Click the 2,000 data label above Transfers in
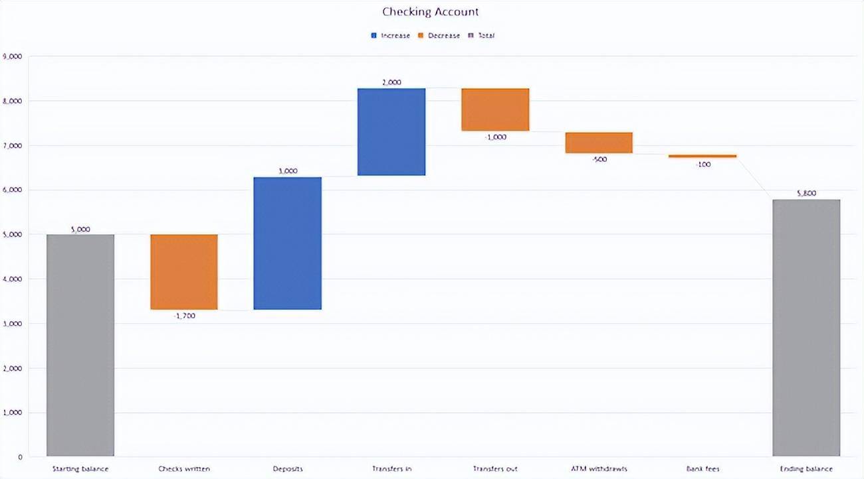The height and width of the screenshot is (479, 864). (391, 82)
